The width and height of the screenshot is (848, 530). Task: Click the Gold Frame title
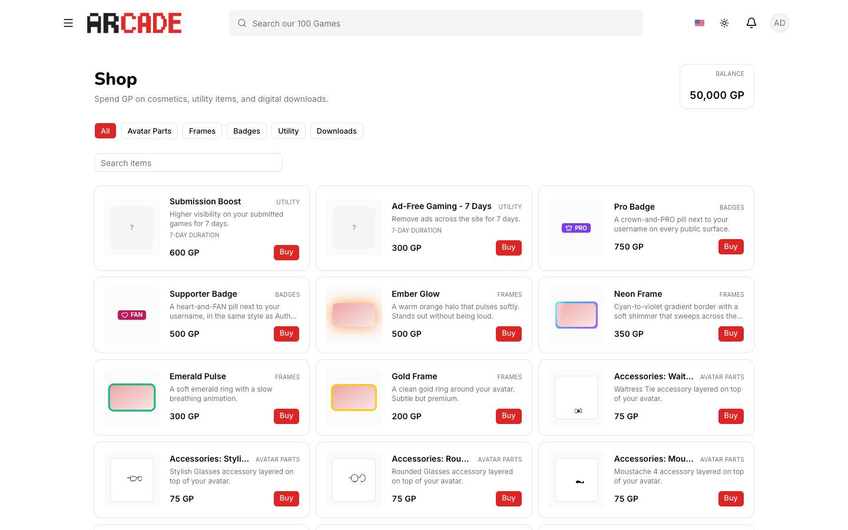point(415,376)
